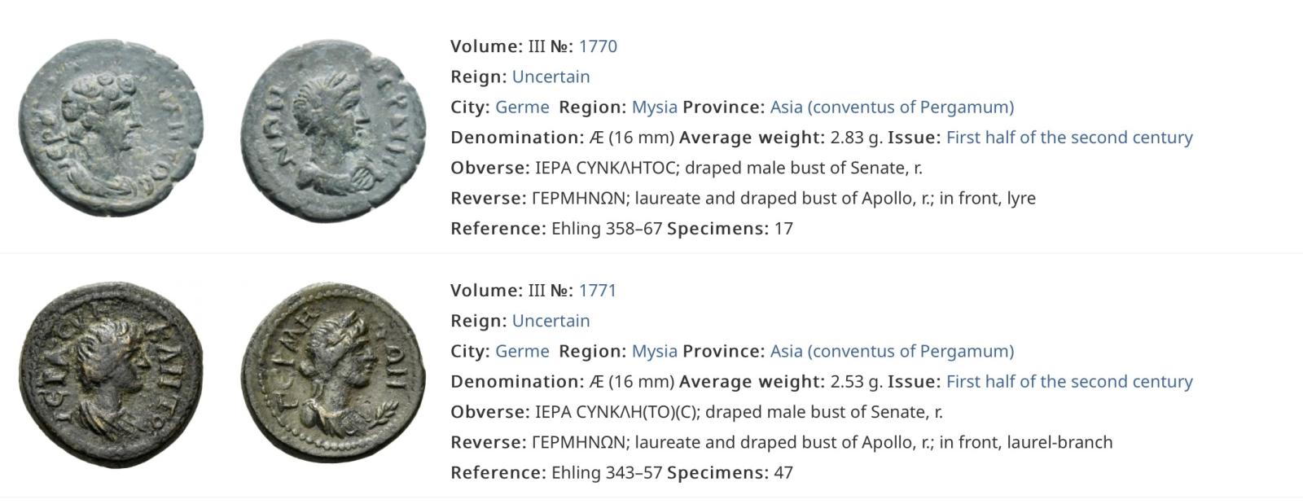The height and width of the screenshot is (504, 1303).
Task: Follow first-entry 'First half of the second century' link
Action: (x=1069, y=138)
